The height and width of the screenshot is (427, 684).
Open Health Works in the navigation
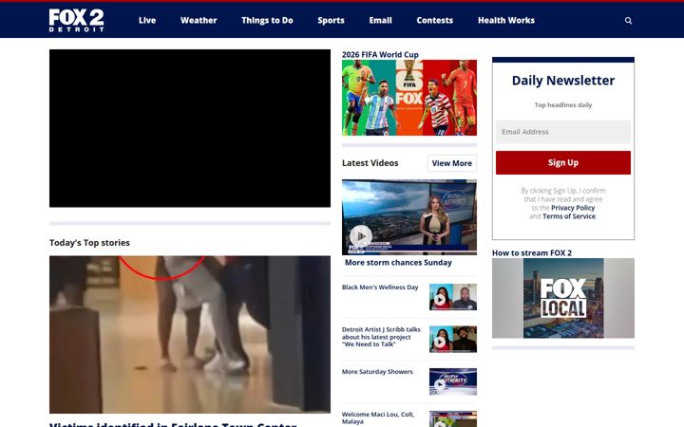506,20
